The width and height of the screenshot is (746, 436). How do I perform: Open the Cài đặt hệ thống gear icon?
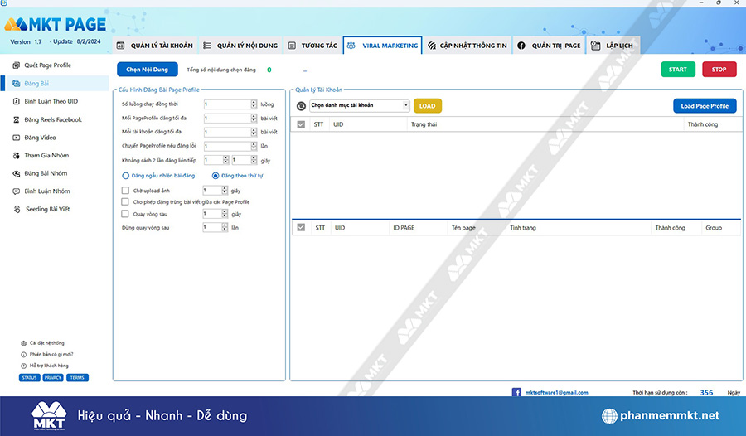23,343
